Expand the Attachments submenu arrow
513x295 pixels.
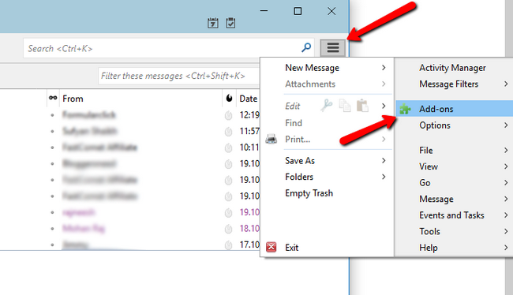click(384, 84)
